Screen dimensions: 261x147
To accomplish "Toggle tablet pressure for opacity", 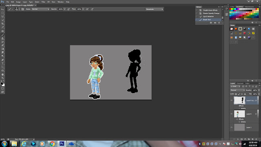I will 69,9.
